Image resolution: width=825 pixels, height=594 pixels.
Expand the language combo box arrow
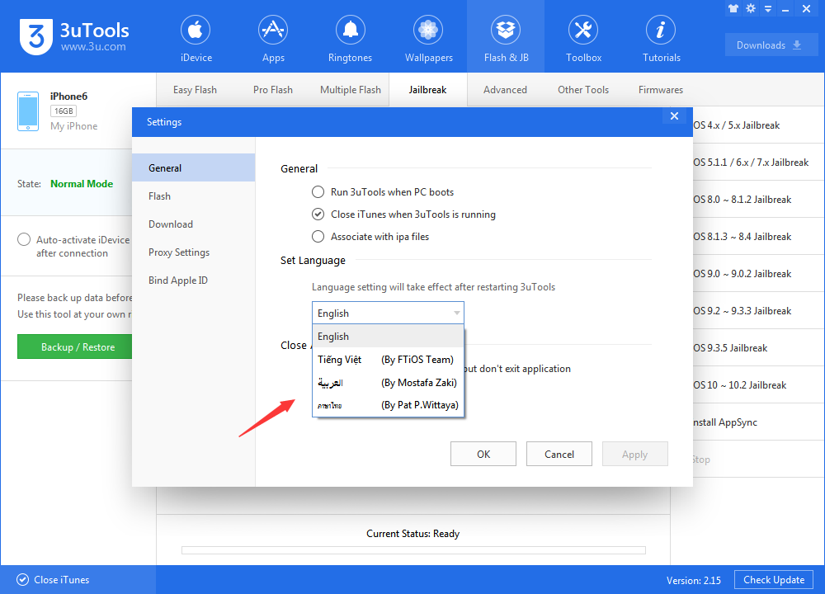(457, 313)
